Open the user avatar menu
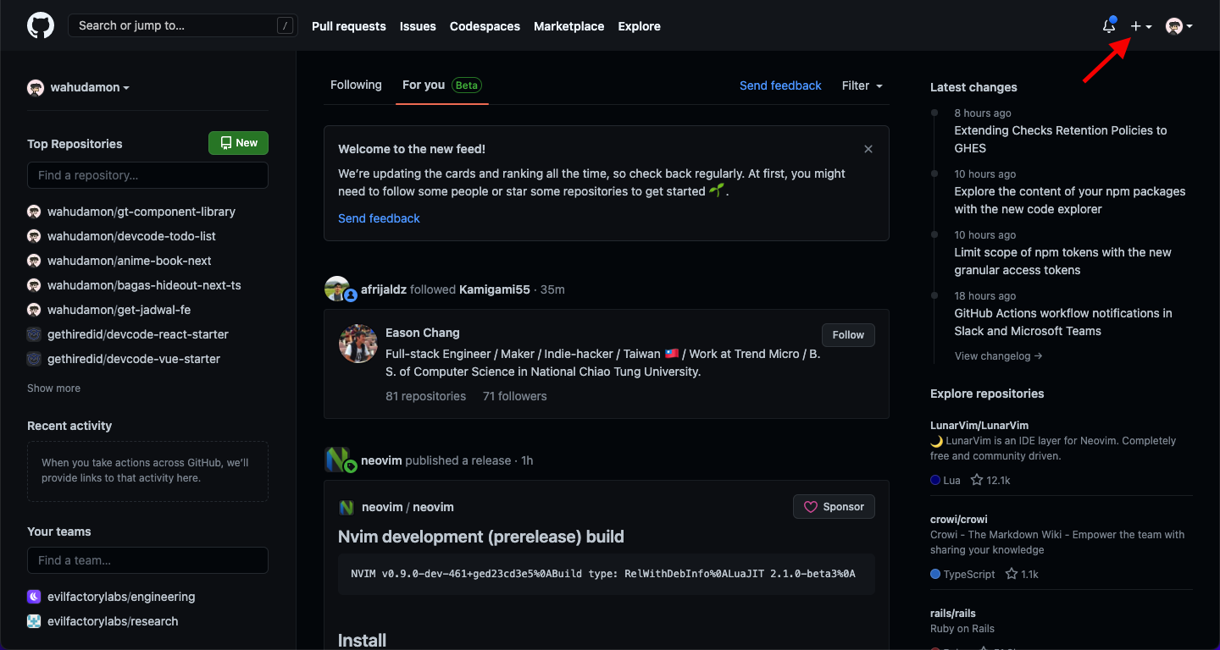The width and height of the screenshot is (1220, 650). click(1179, 26)
